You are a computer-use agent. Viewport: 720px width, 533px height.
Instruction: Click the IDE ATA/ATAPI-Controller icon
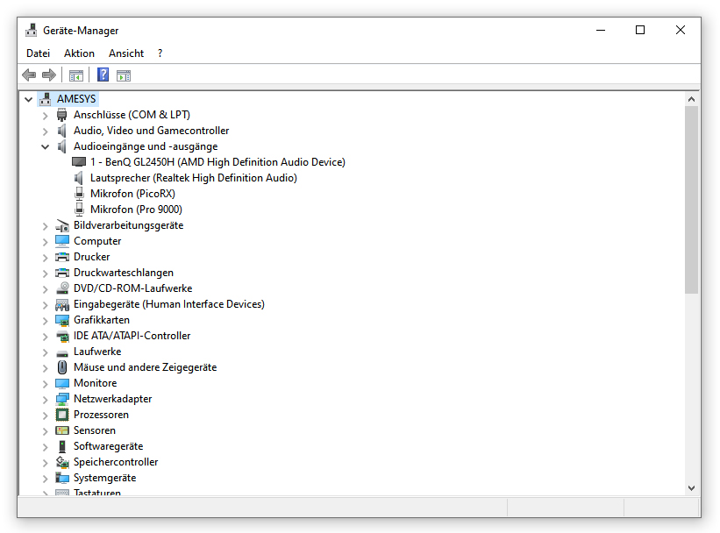point(62,336)
